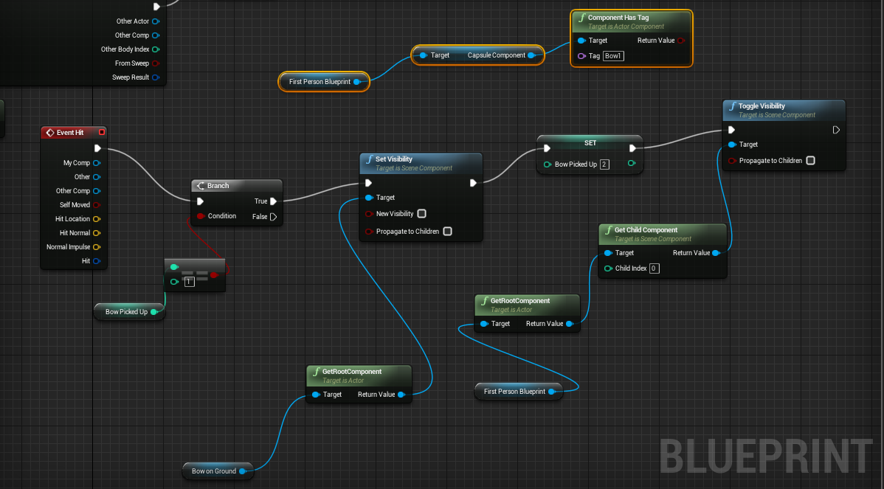This screenshot has width=884, height=489.
Task: Click the True exec pin on Branch
Action: click(273, 202)
